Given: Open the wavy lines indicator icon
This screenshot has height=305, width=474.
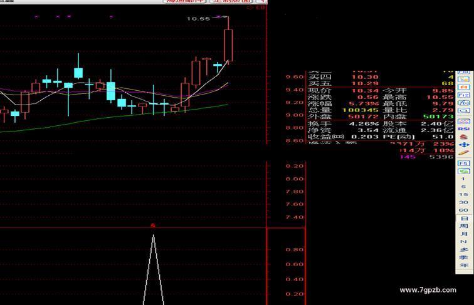Looking at the screenshot, I should click(464, 121).
